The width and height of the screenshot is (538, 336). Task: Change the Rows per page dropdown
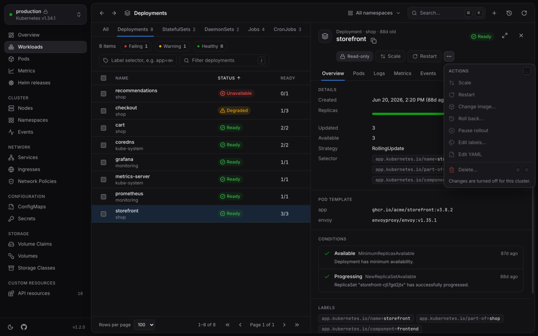(144, 325)
